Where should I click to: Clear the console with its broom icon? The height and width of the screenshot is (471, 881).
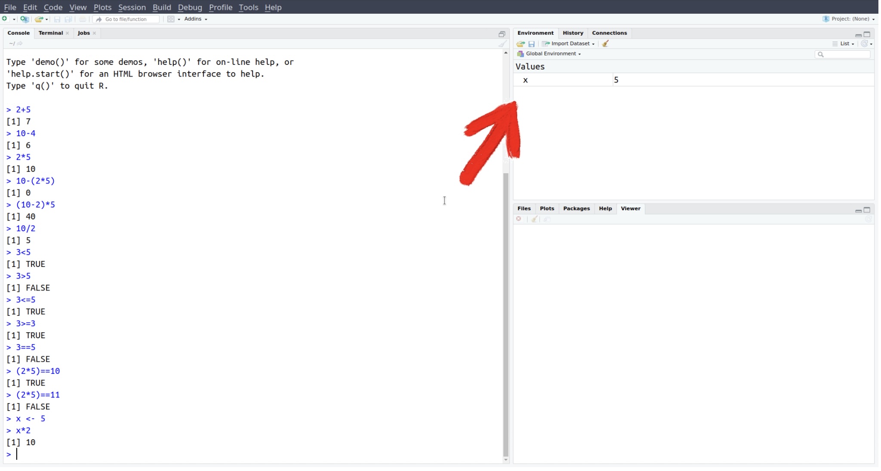(x=502, y=43)
